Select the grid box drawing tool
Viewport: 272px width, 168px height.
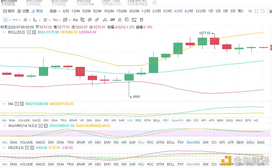click(x=65, y=20)
